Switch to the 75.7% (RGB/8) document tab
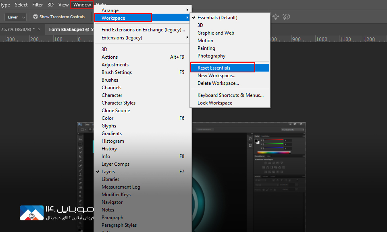 point(18,29)
